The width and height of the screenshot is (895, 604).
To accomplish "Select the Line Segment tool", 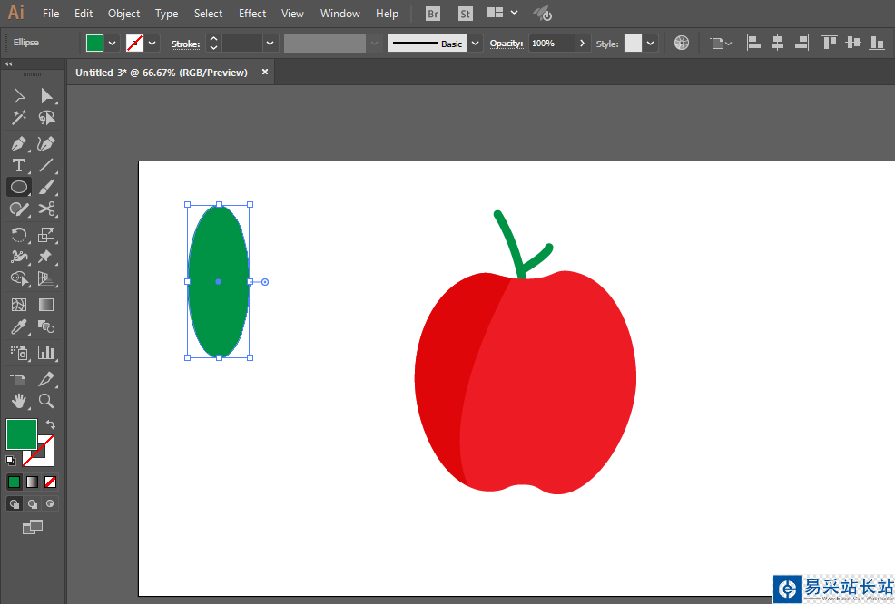I will [46, 165].
